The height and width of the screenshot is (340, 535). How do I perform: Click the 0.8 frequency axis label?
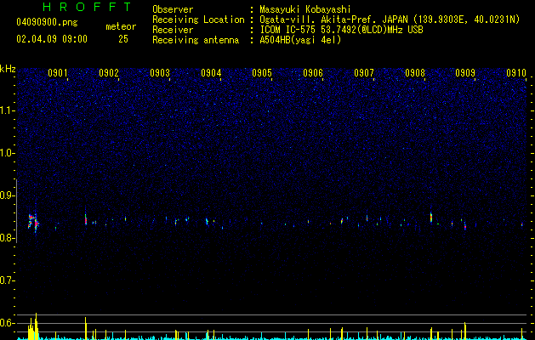7,238
